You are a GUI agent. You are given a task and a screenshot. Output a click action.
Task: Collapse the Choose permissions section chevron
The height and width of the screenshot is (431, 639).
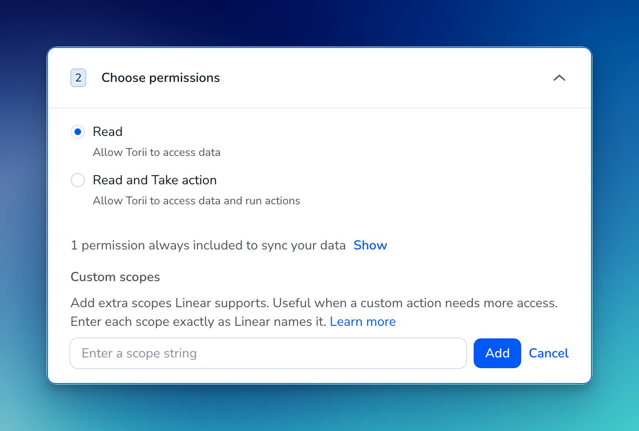[x=559, y=78]
